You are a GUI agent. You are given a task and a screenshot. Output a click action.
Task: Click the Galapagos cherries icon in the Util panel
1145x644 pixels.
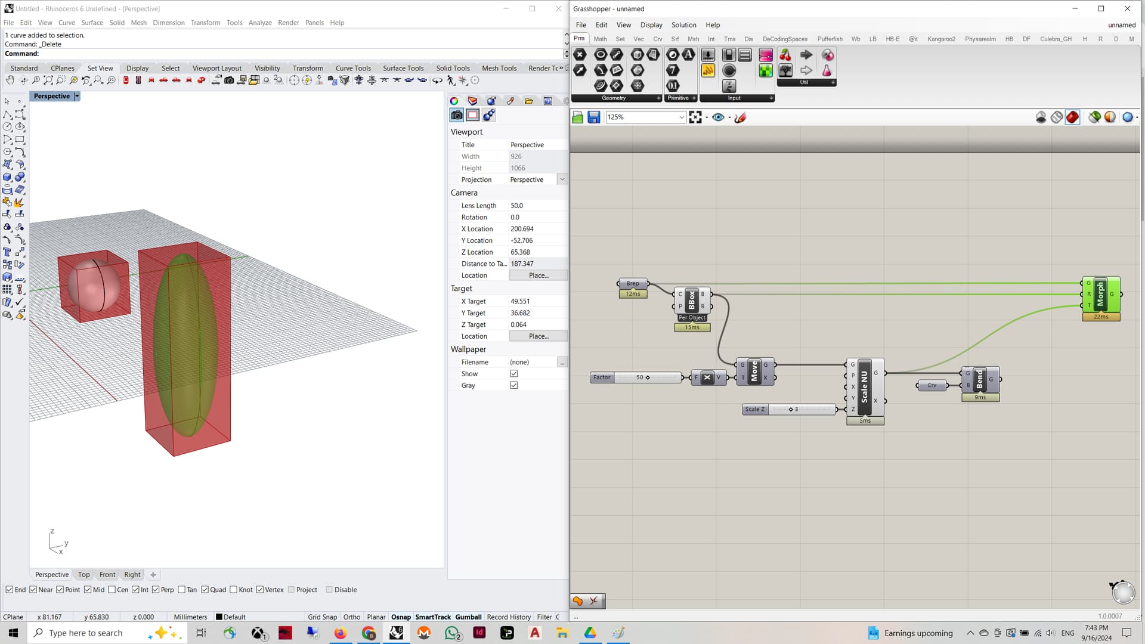click(785, 54)
